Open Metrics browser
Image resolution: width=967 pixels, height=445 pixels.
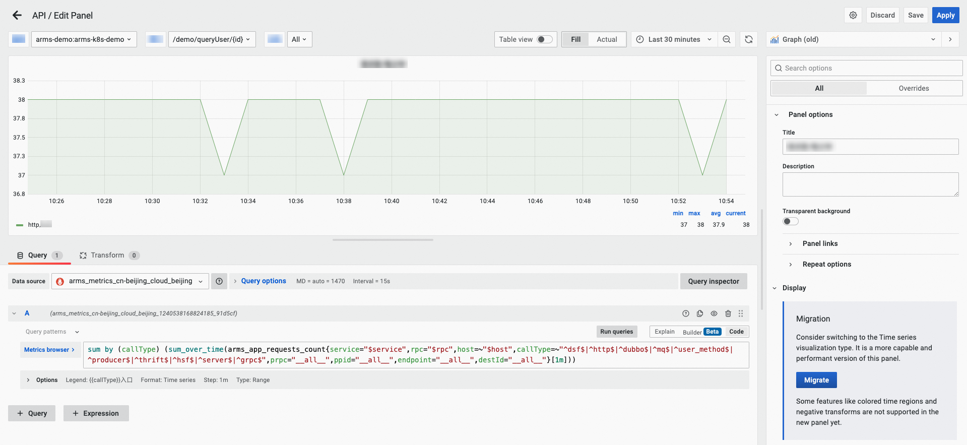click(49, 350)
